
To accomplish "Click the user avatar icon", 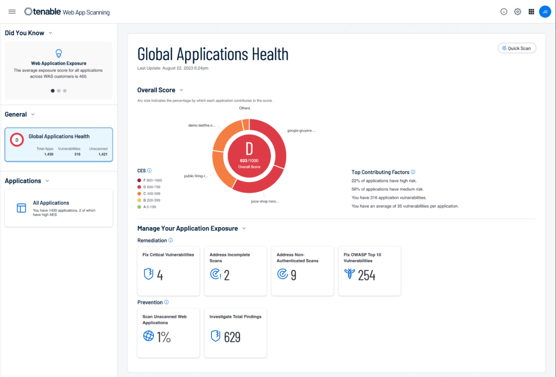I will point(545,11).
